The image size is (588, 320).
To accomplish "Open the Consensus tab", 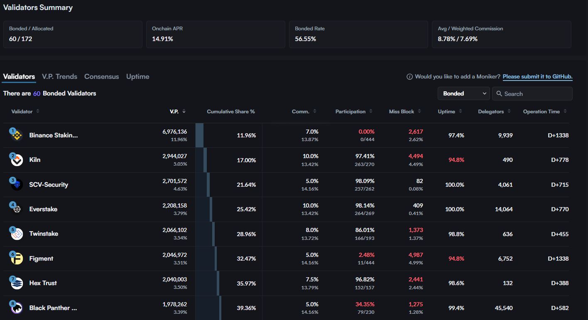I will (x=101, y=77).
